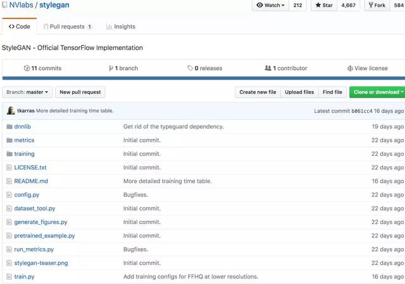This screenshot has height=284, width=405.
Task: Click the Find file button
Action: click(x=332, y=92)
